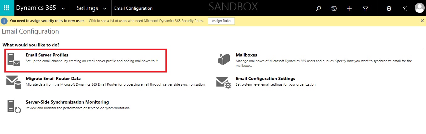Click the Migrate Email Router Data icon

[14, 83]
